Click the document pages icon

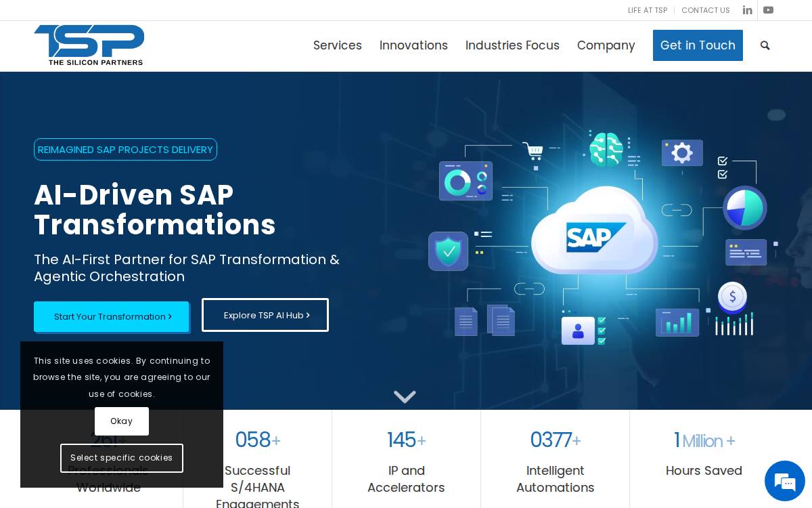tap(484, 320)
